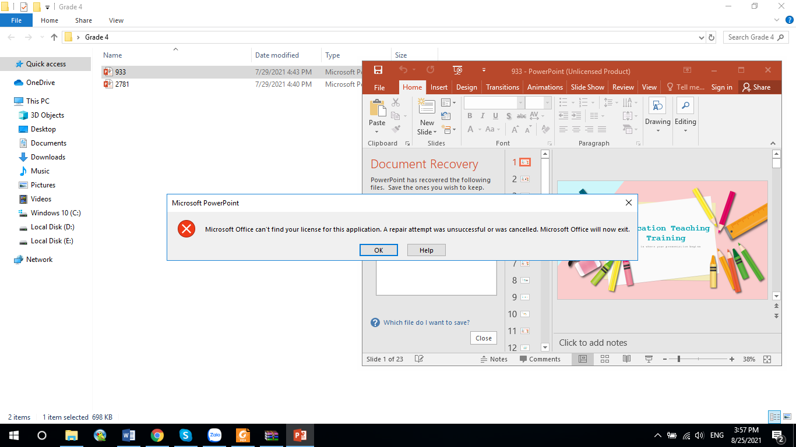The image size is (796, 447).
Task: Toggle Strikethrough formatting
Action: coord(522,116)
